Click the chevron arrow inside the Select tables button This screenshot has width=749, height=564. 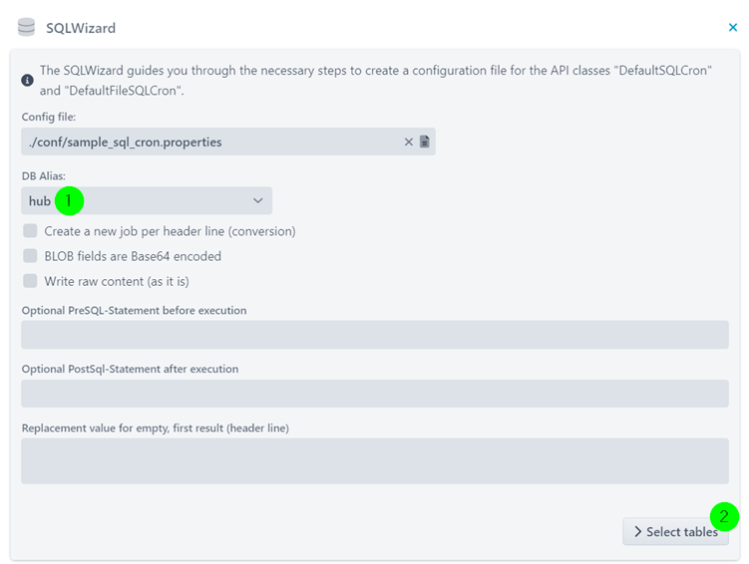click(x=637, y=531)
